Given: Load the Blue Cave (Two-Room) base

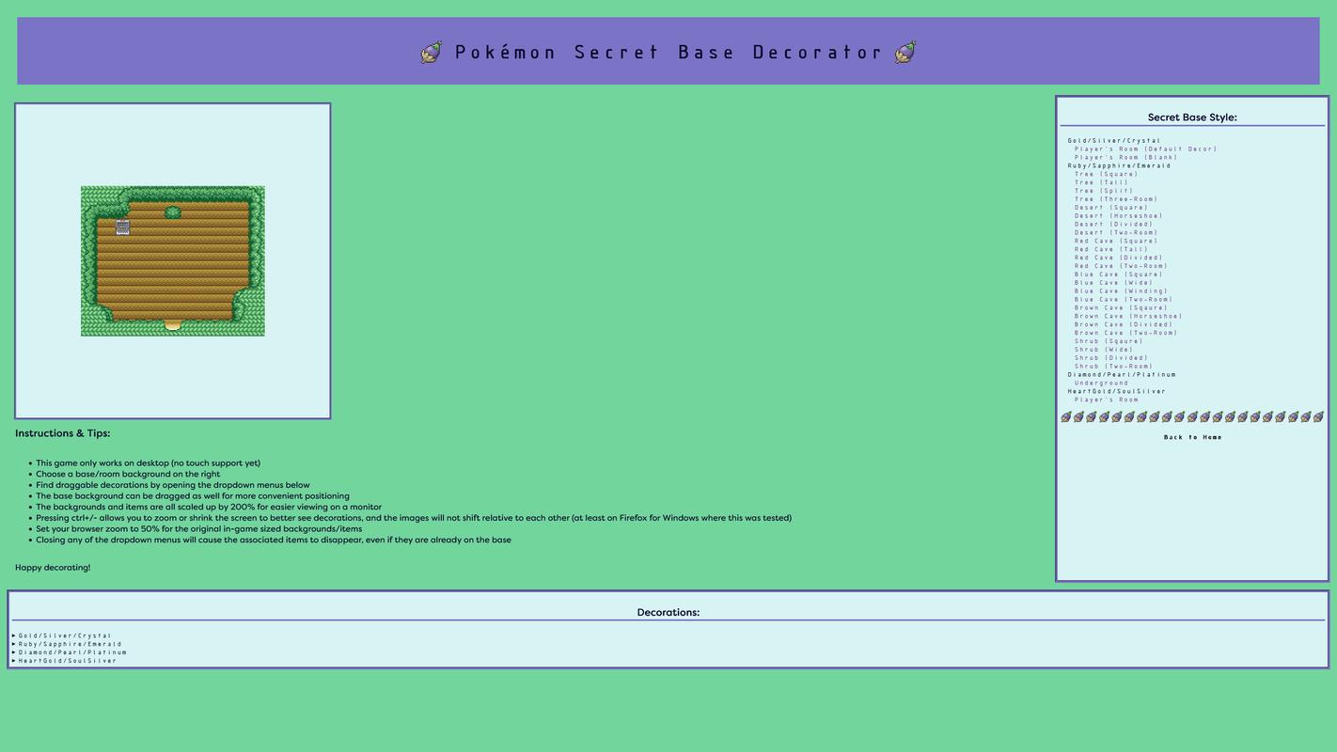Looking at the screenshot, I should point(1124,300).
